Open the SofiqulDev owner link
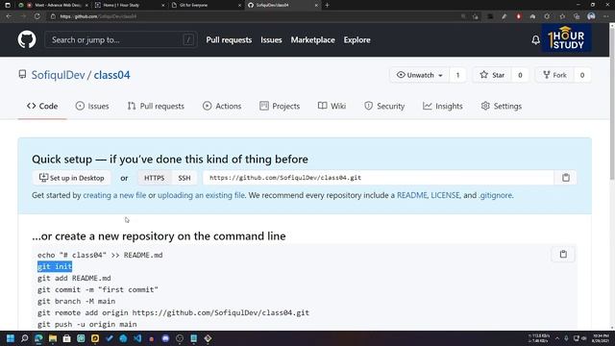 (x=58, y=75)
